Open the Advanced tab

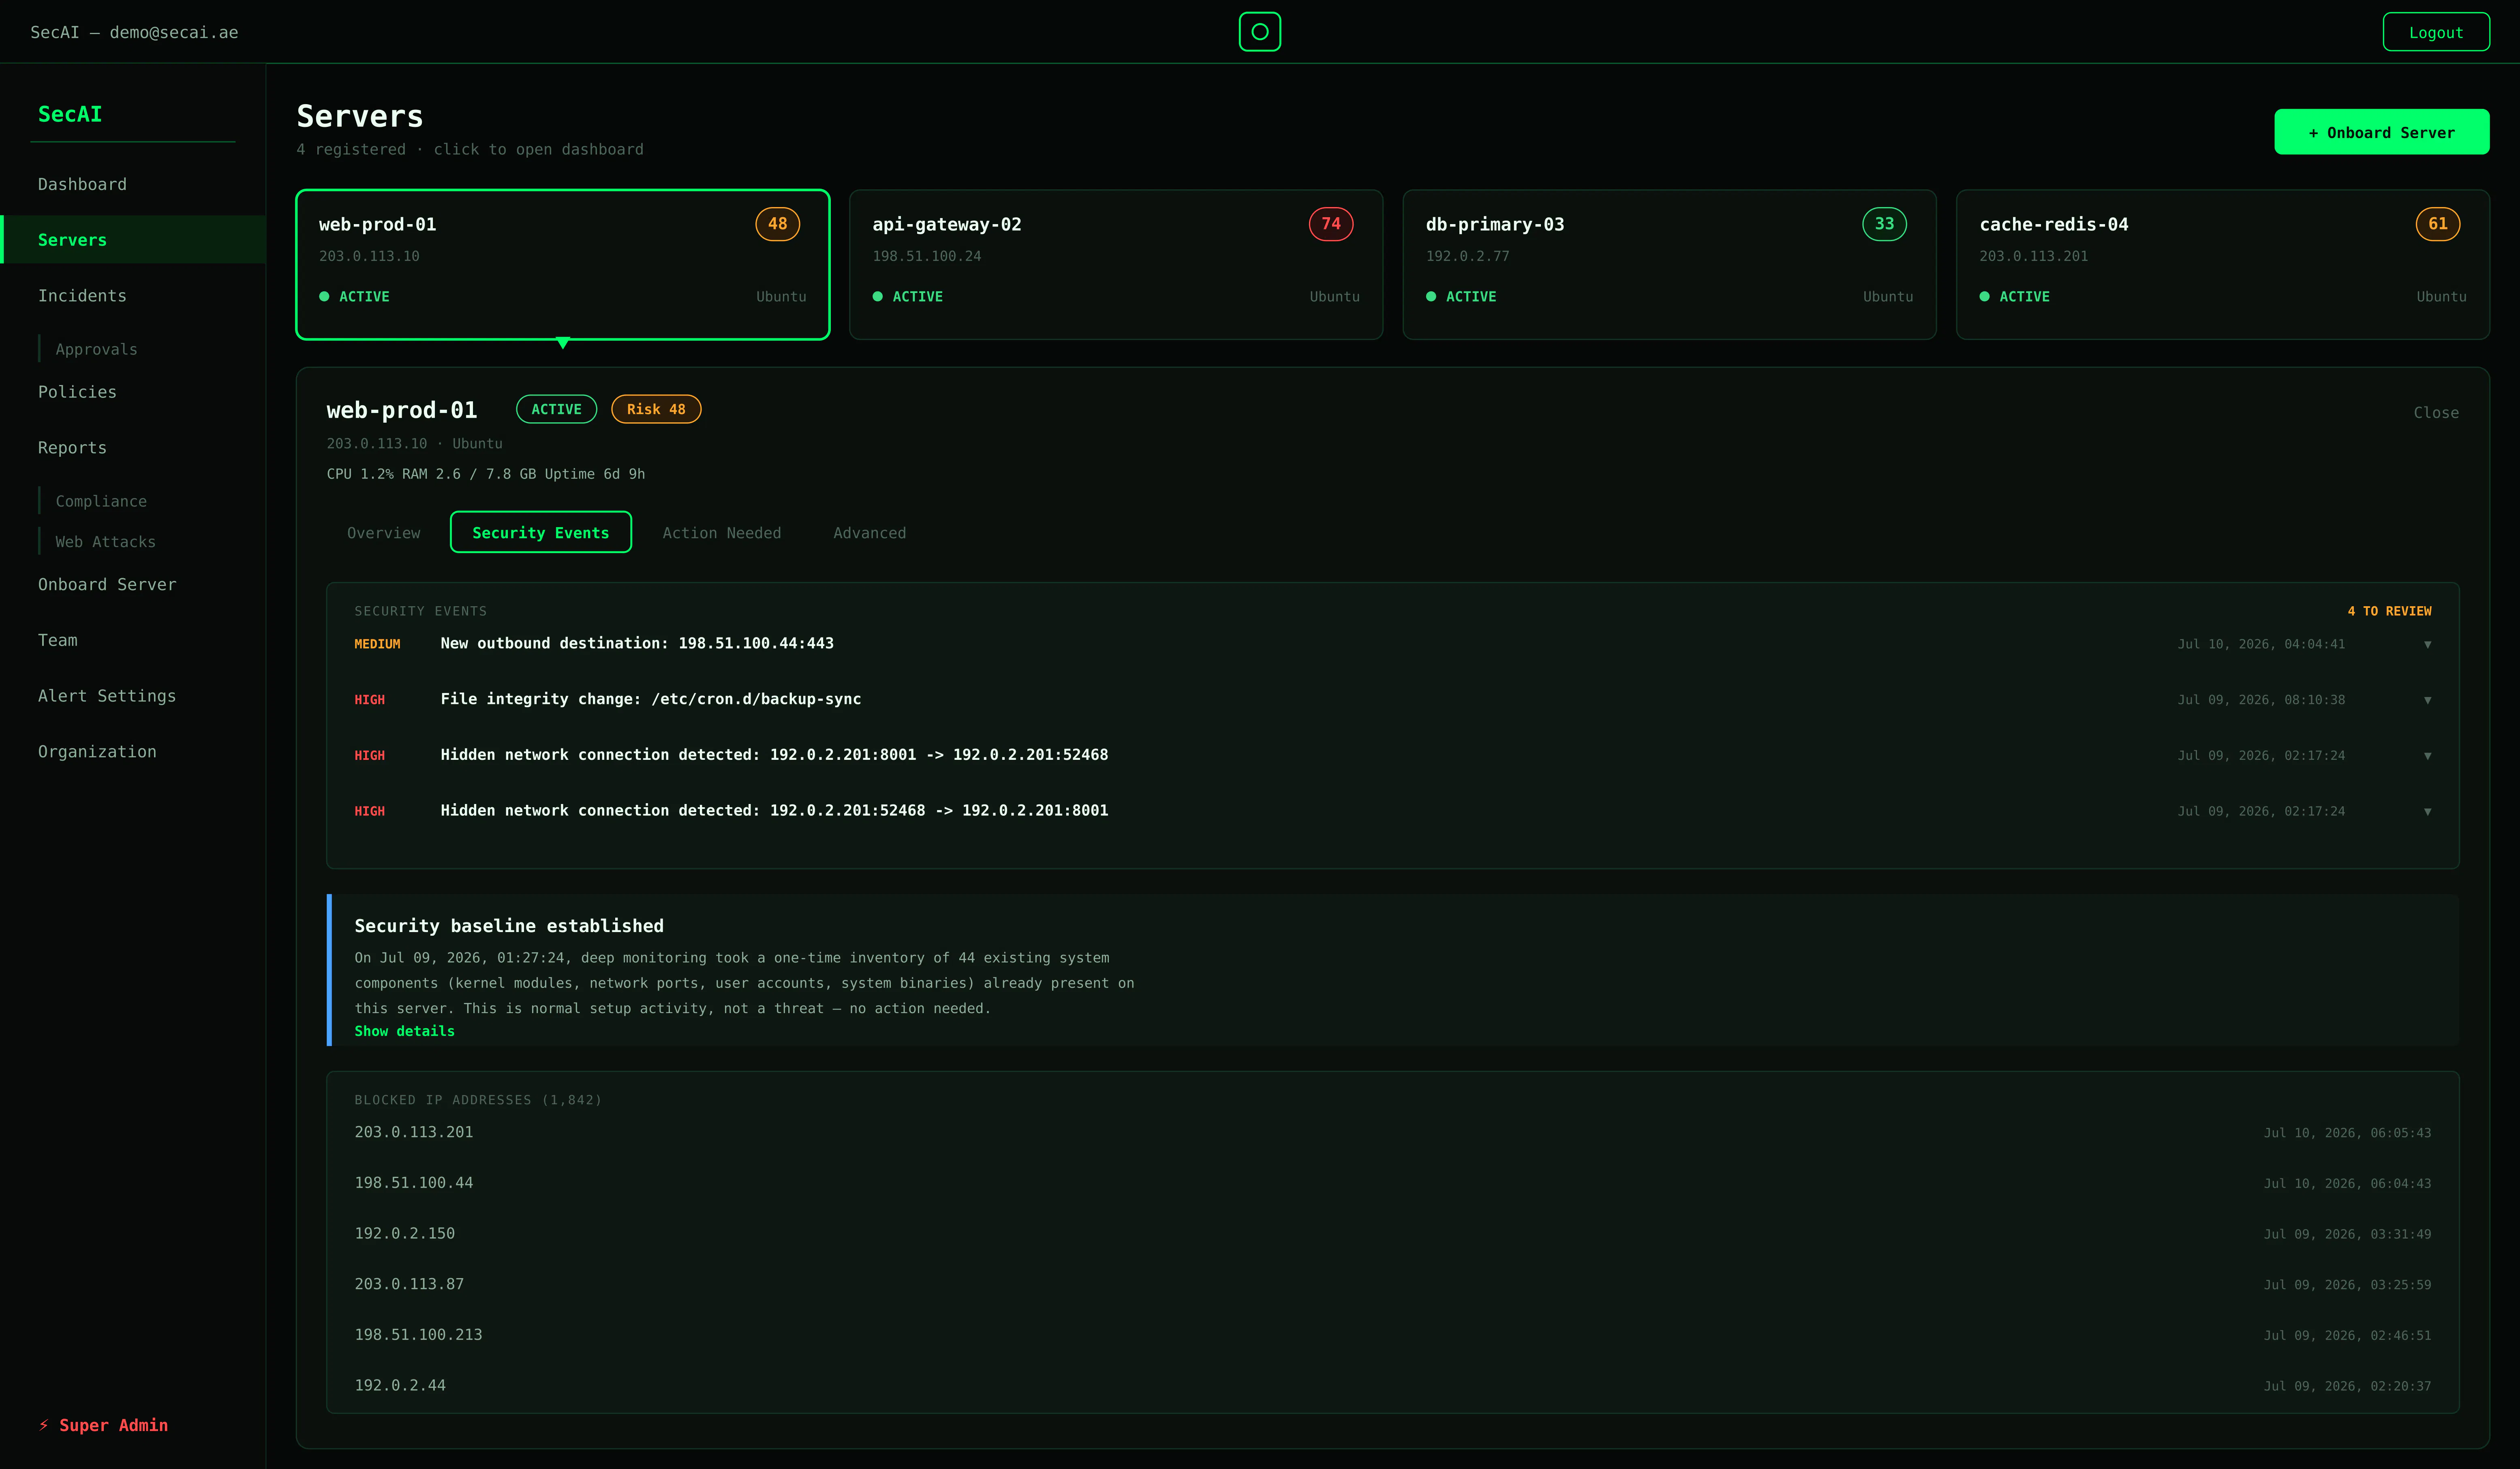pyautogui.click(x=870, y=533)
